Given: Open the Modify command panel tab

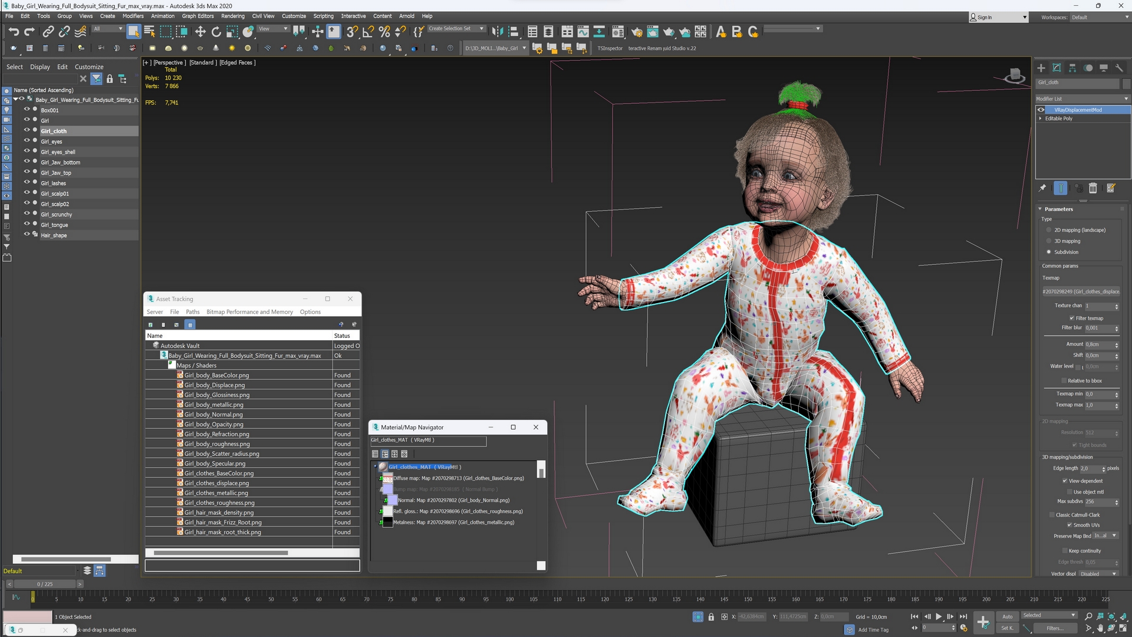Looking at the screenshot, I should [x=1057, y=68].
